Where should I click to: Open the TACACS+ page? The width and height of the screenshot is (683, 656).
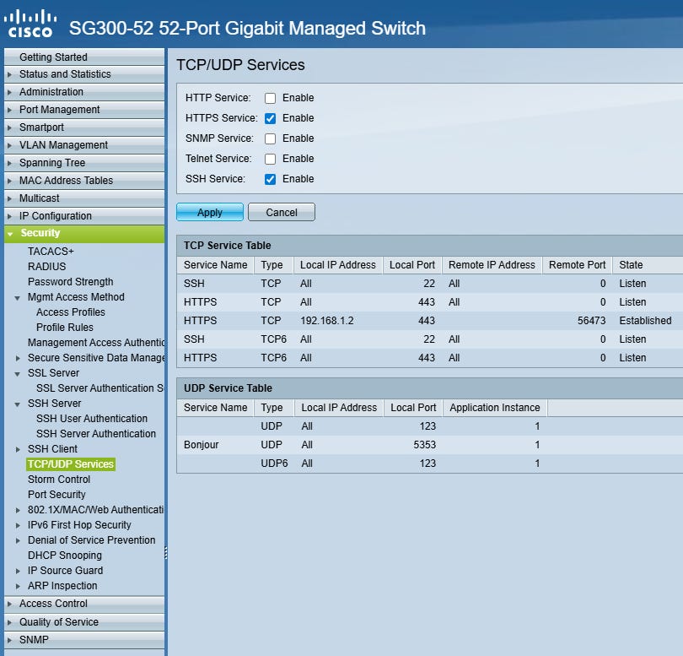(51, 252)
